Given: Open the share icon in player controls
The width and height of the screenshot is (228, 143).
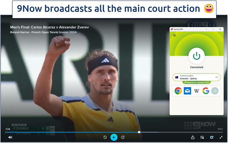Looking at the screenshot, I should pyautogui.click(x=193, y=137).
